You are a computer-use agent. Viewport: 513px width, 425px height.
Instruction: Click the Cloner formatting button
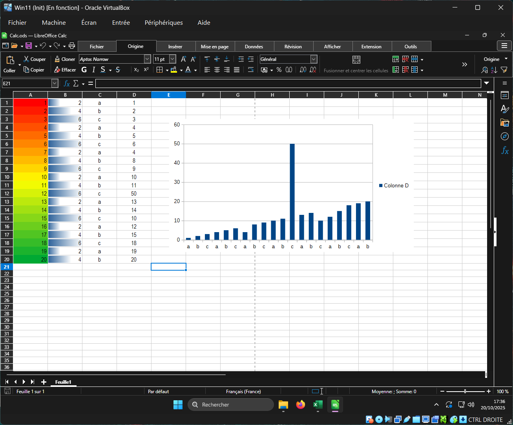(64, 59)
